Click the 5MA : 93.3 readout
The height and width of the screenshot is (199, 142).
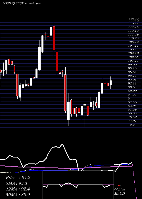point(16,183)
